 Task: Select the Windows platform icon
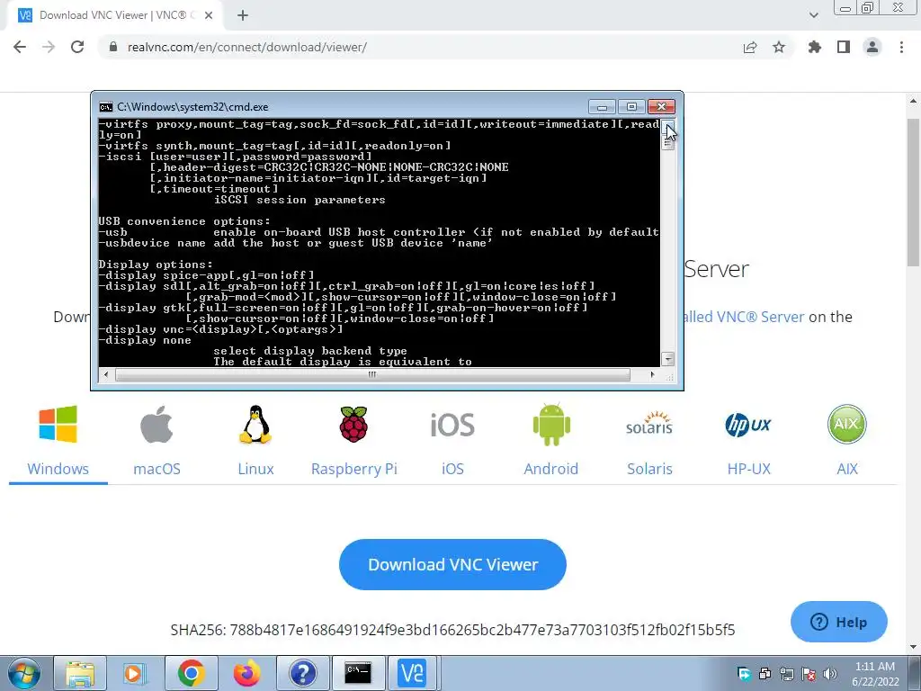(x=58, y=425)
